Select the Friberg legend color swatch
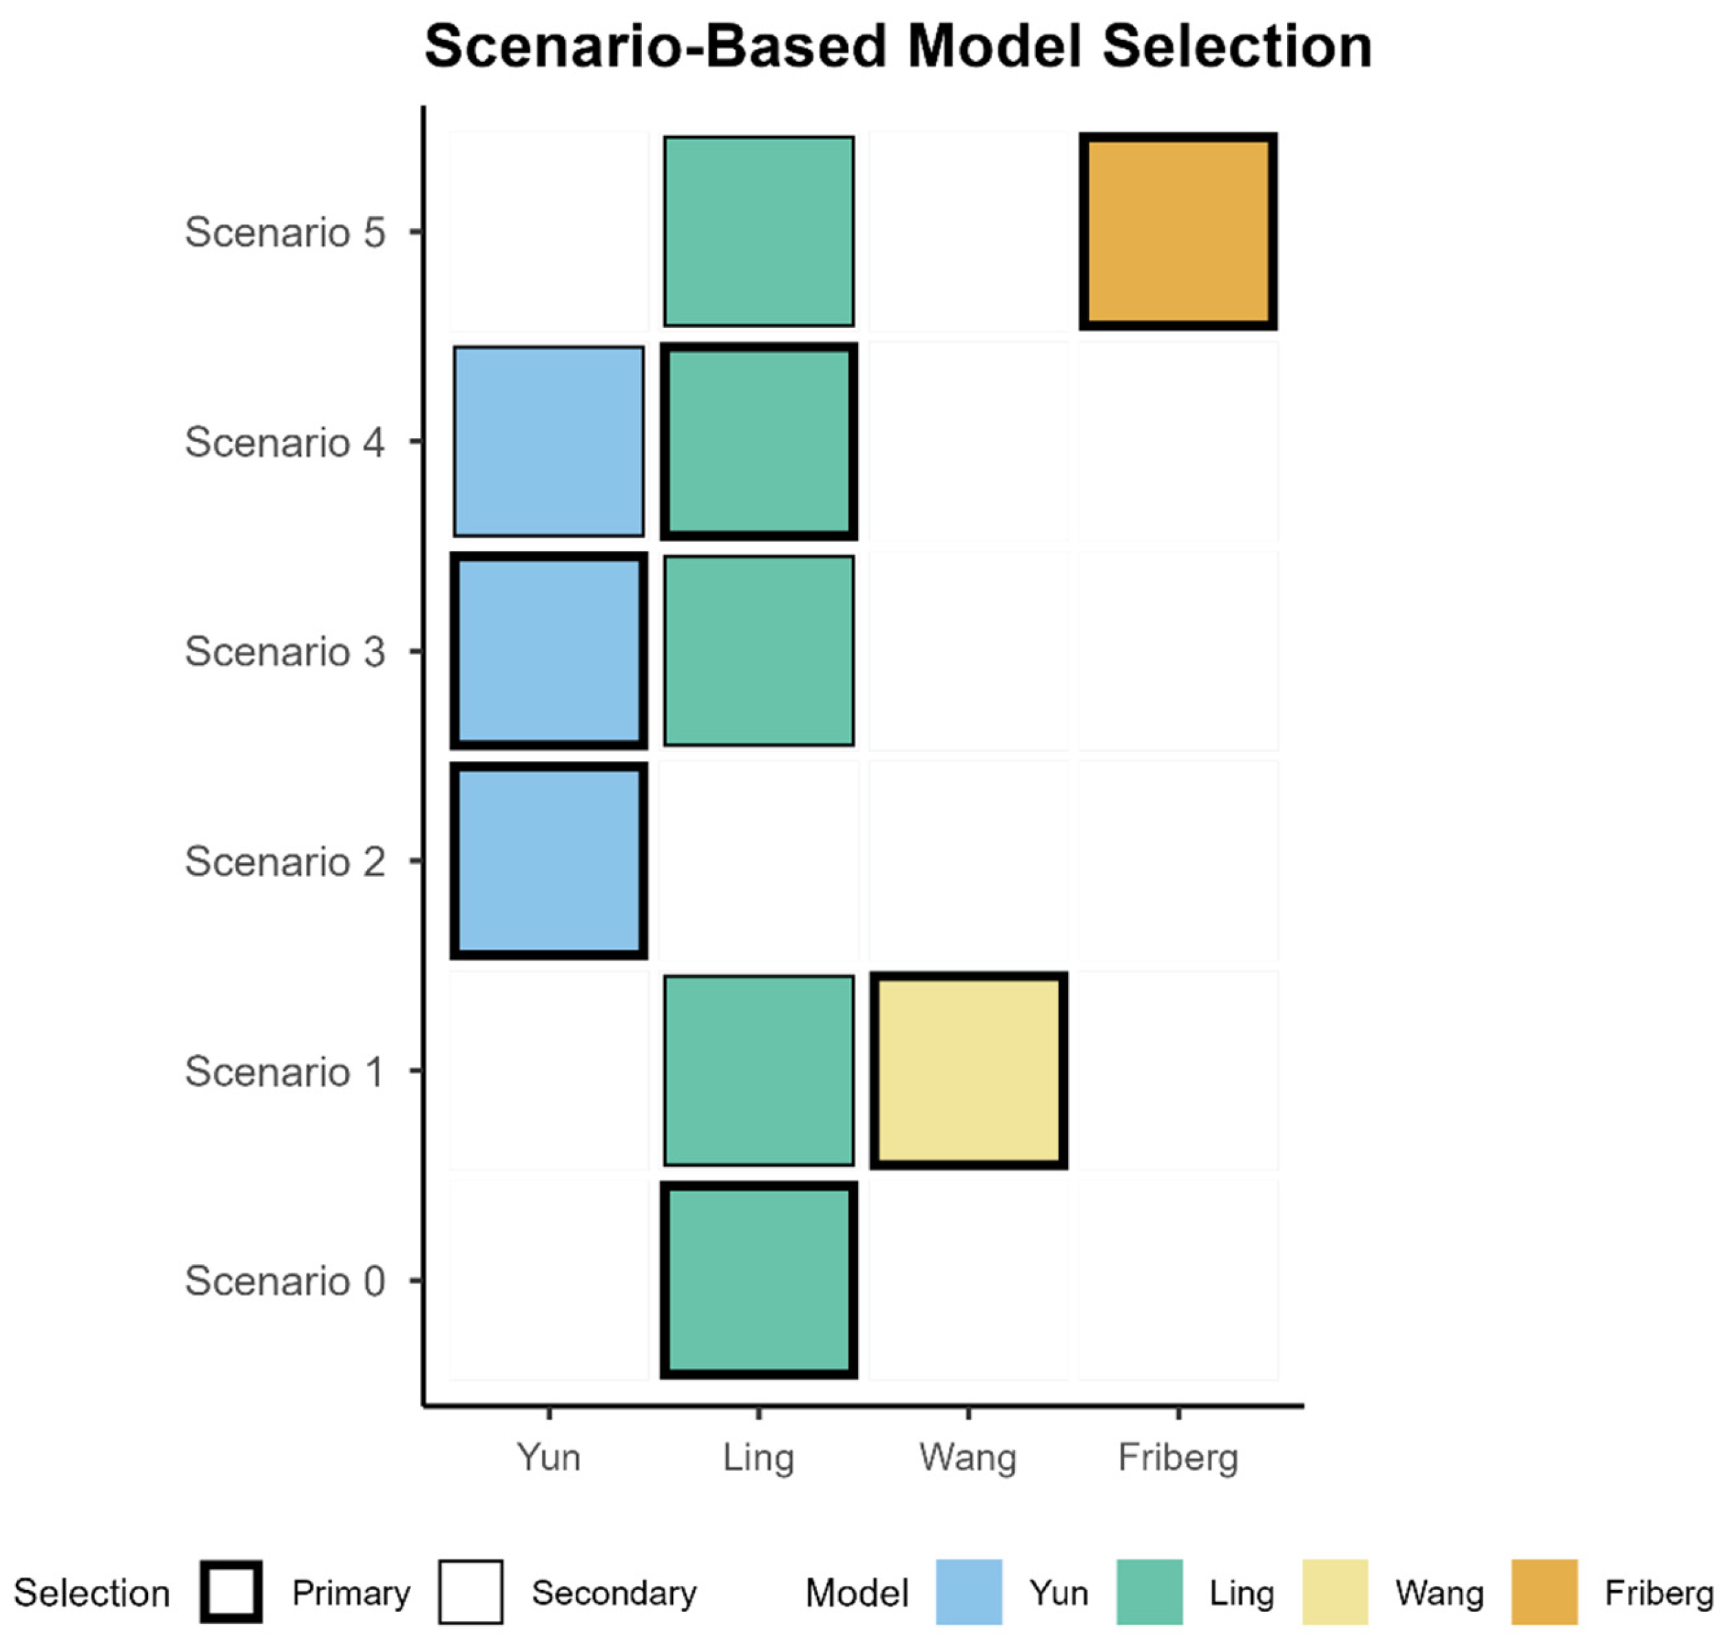Image resolution: width=1730 pixels, height=1652 pixels. (1544, 1592)
